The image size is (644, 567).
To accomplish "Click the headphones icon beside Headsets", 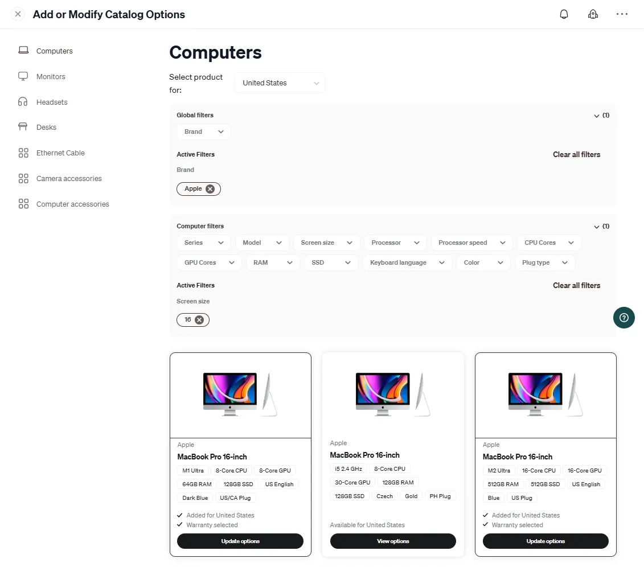I will click(x=23, y=101).
